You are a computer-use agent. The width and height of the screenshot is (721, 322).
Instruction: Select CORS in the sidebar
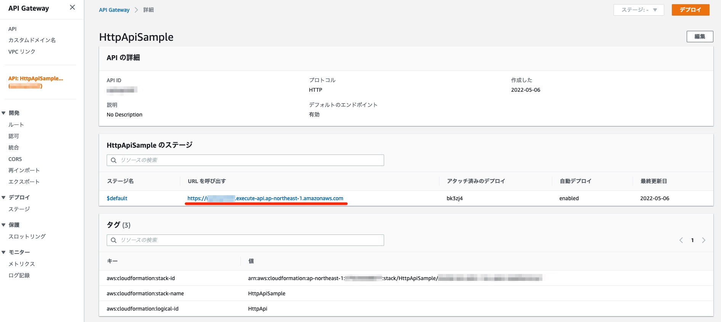click(15, 159)
